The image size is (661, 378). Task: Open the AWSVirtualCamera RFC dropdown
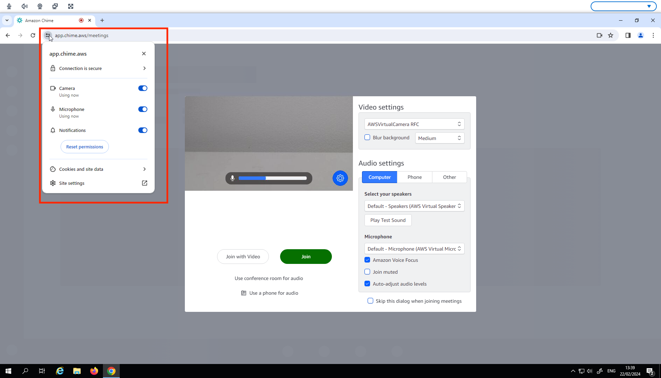click(x=414, y=124)
